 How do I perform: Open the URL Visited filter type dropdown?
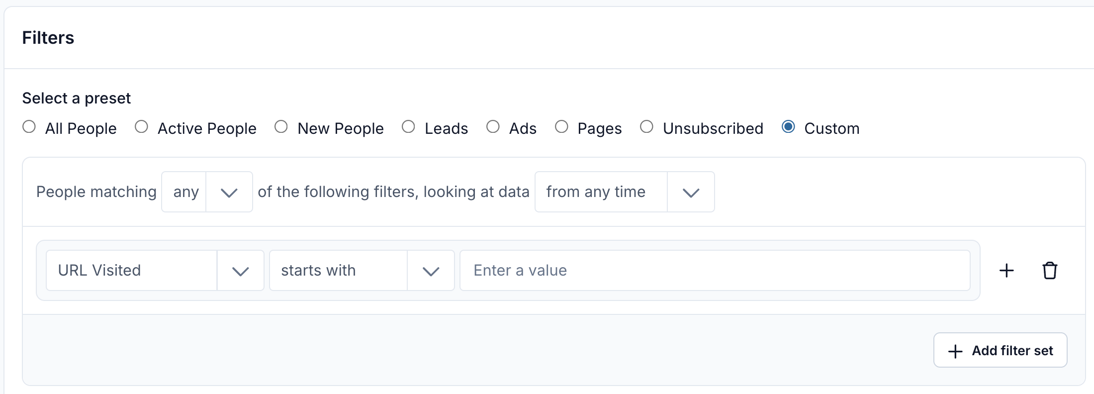click(155, 271)
